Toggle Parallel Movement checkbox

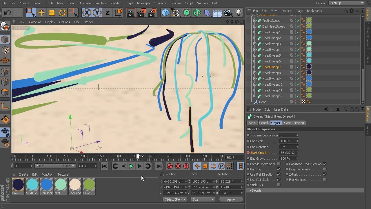point(279,164)
